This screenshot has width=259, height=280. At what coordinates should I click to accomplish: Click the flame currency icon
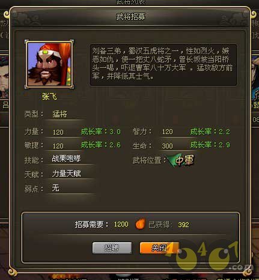coord(140,224)
